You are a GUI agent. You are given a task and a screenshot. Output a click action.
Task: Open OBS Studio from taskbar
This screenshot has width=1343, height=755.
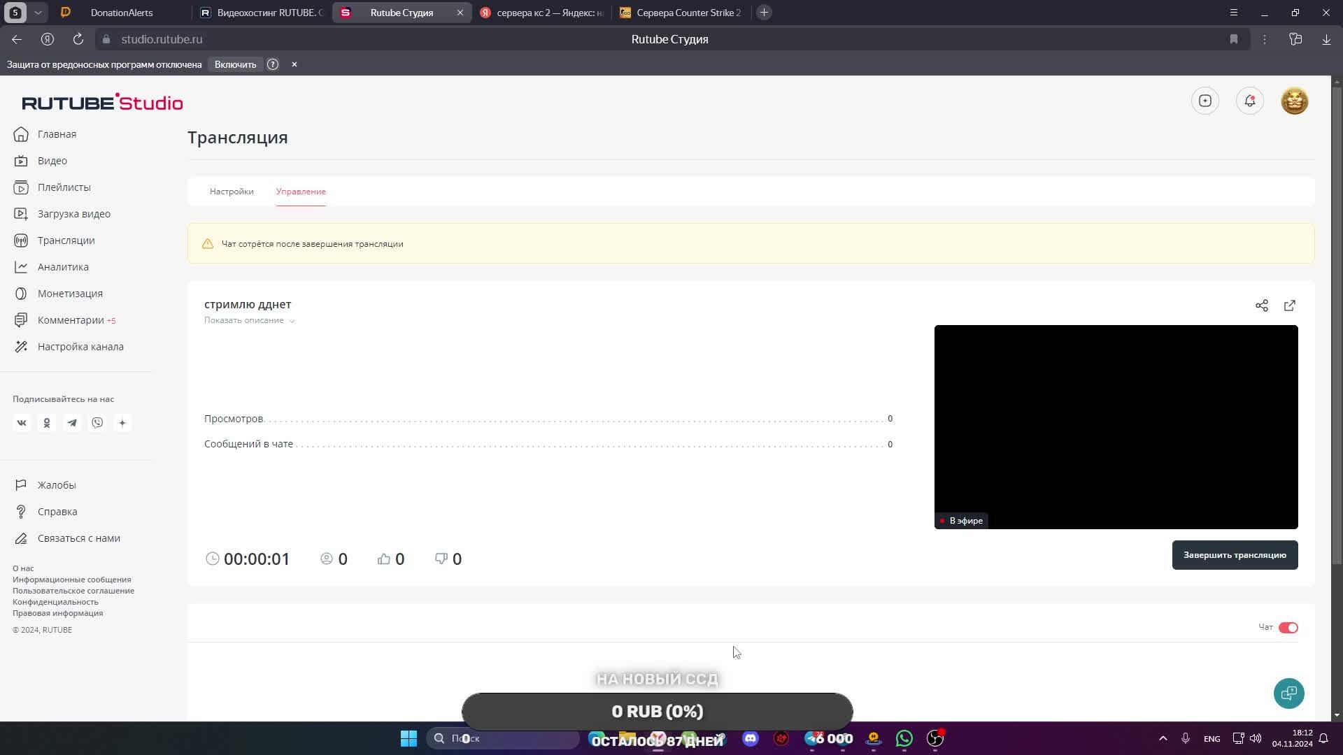point(935,738)
